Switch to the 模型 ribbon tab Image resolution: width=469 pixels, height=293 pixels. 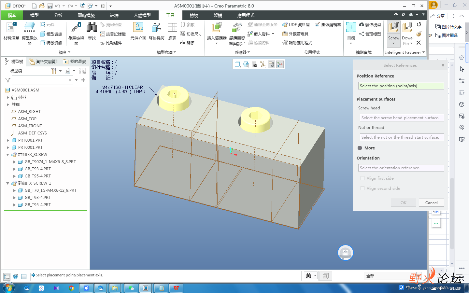(35, 15)
